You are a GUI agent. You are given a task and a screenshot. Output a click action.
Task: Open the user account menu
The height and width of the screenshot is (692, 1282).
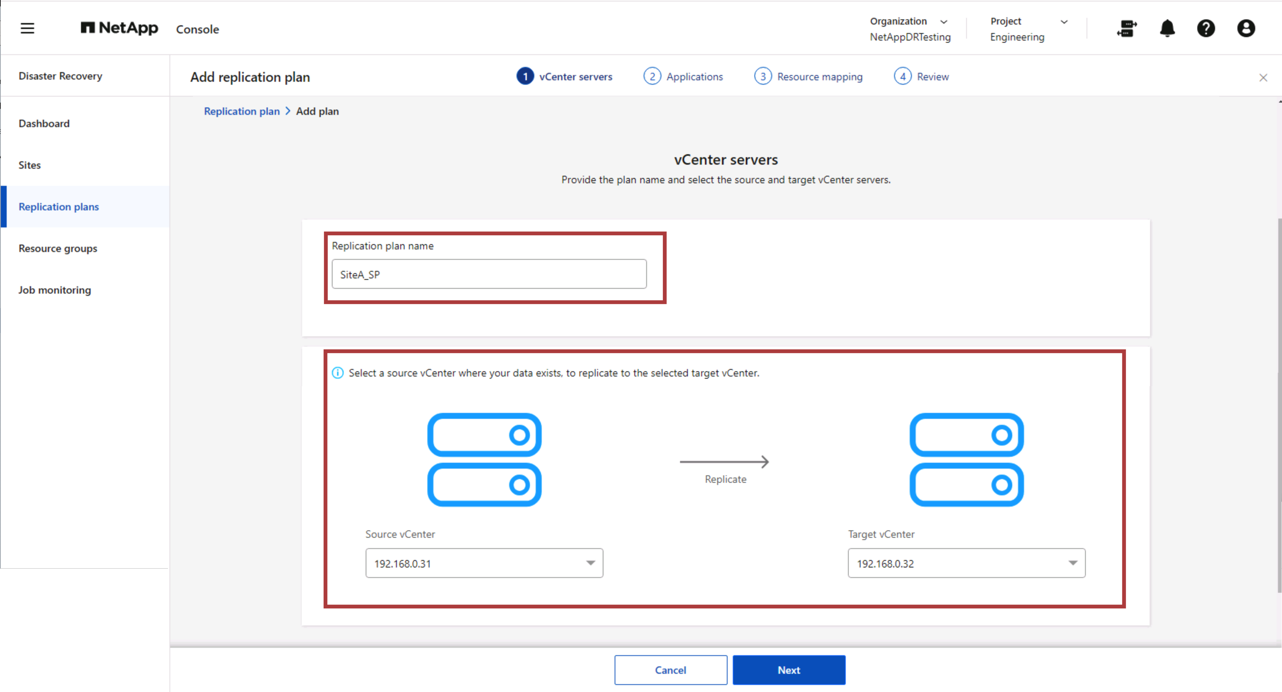coord(1246,29)
